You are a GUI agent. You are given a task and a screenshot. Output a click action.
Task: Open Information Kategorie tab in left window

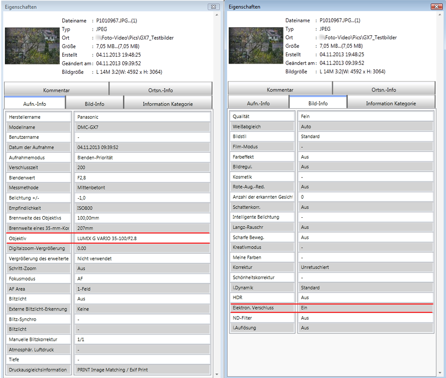point(168,102)
